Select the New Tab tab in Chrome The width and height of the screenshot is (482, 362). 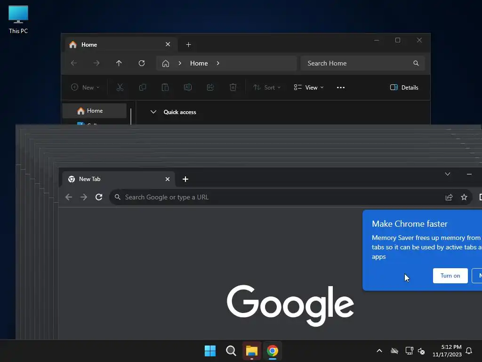[119, 179]
